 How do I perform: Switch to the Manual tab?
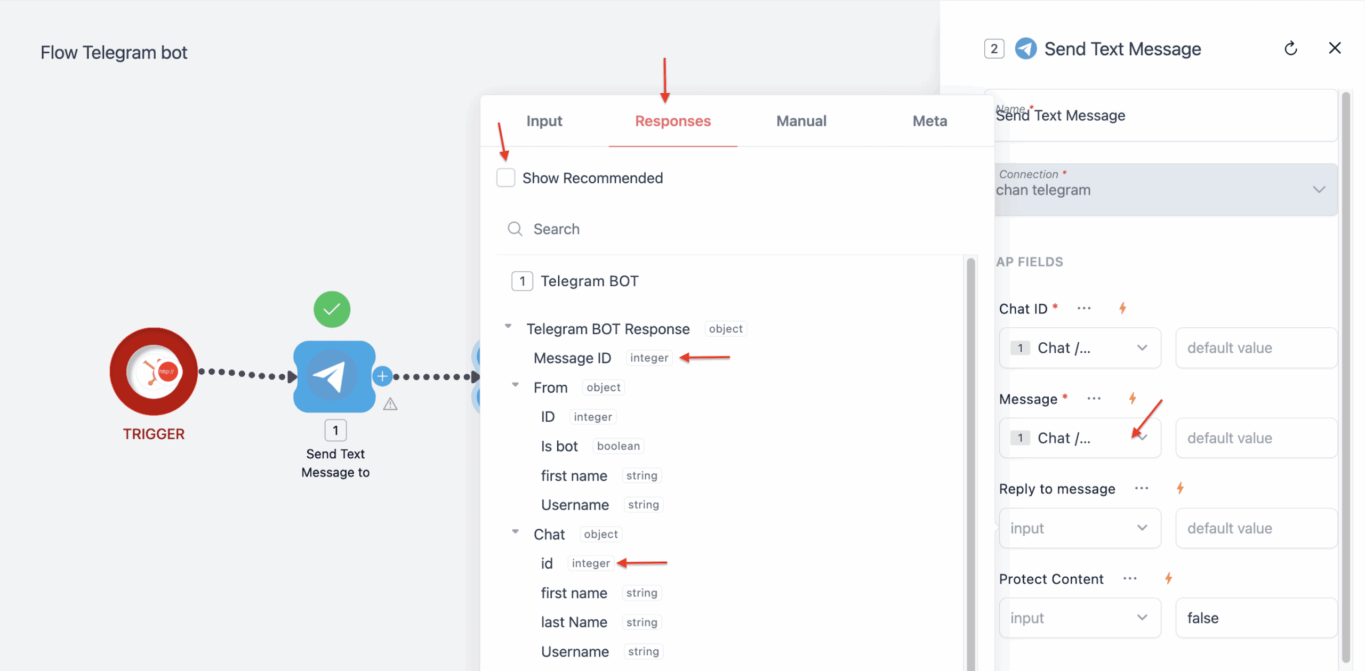[801, 121]
